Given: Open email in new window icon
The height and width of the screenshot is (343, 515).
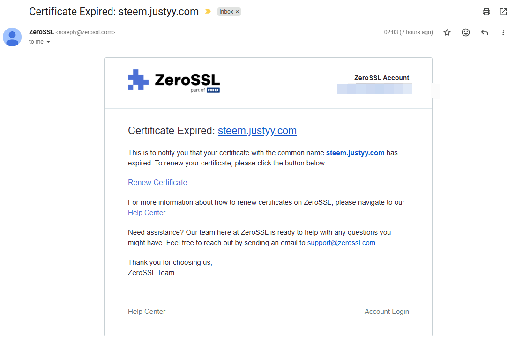Looking at the screenshot, I should (503, 12).
